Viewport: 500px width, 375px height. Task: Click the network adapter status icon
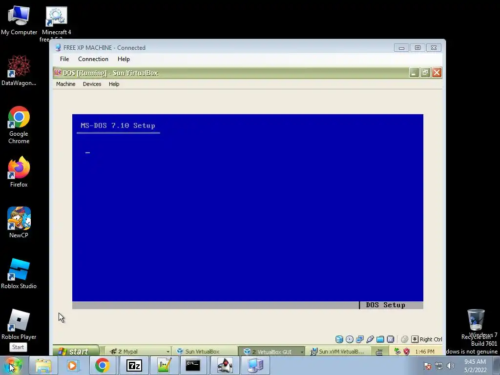pyautogui.click(x=360, y=339)
